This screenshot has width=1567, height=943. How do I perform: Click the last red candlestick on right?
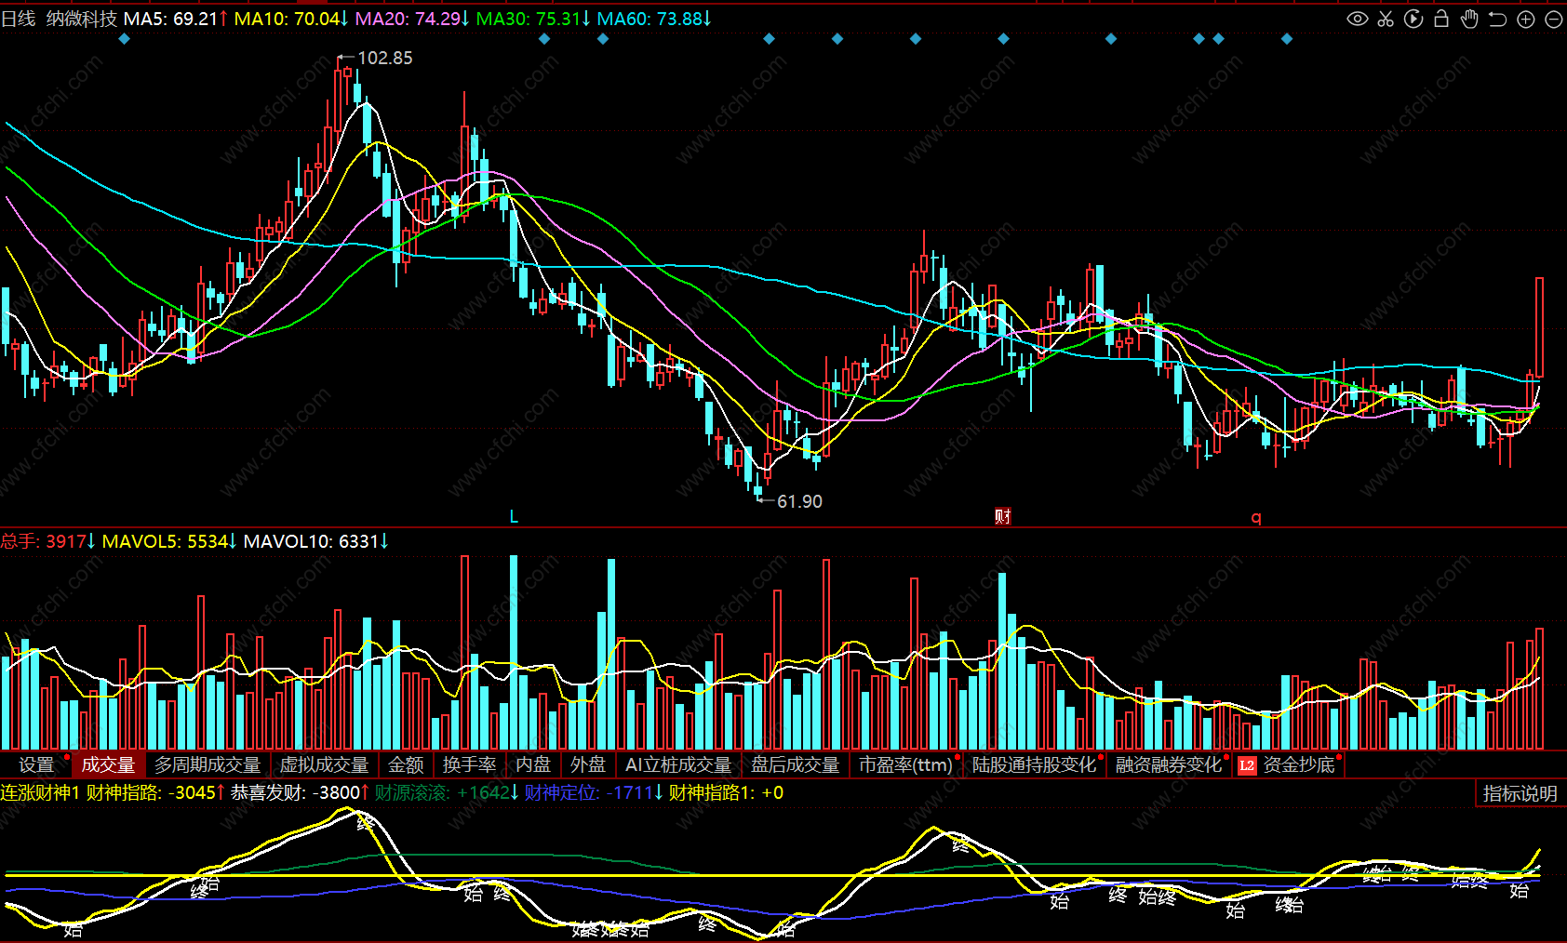point(1540,327)
